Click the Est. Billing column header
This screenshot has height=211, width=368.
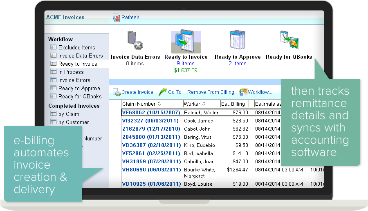pos(233,104)
